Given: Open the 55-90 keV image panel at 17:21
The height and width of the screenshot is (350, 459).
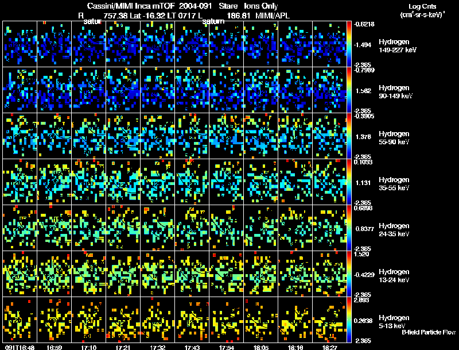Looking at the screenshot, I should point(123,136).
